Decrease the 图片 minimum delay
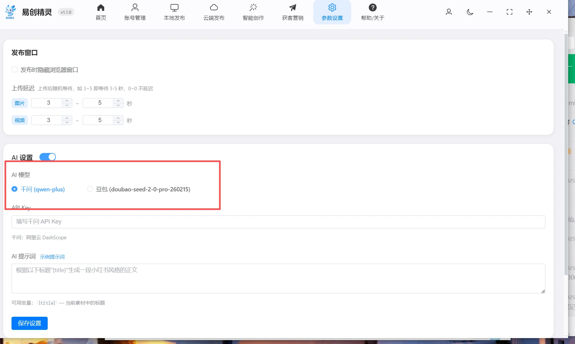This screenshot has width=575, height=344. (67, 105)
